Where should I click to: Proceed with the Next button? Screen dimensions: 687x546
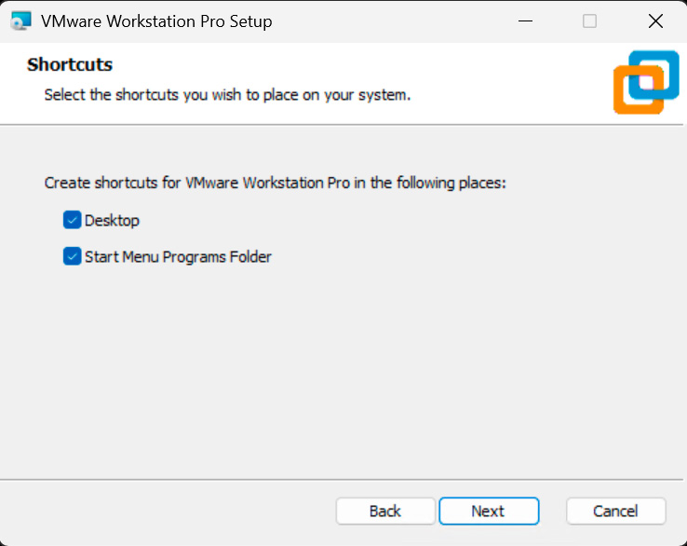[489, 511]
